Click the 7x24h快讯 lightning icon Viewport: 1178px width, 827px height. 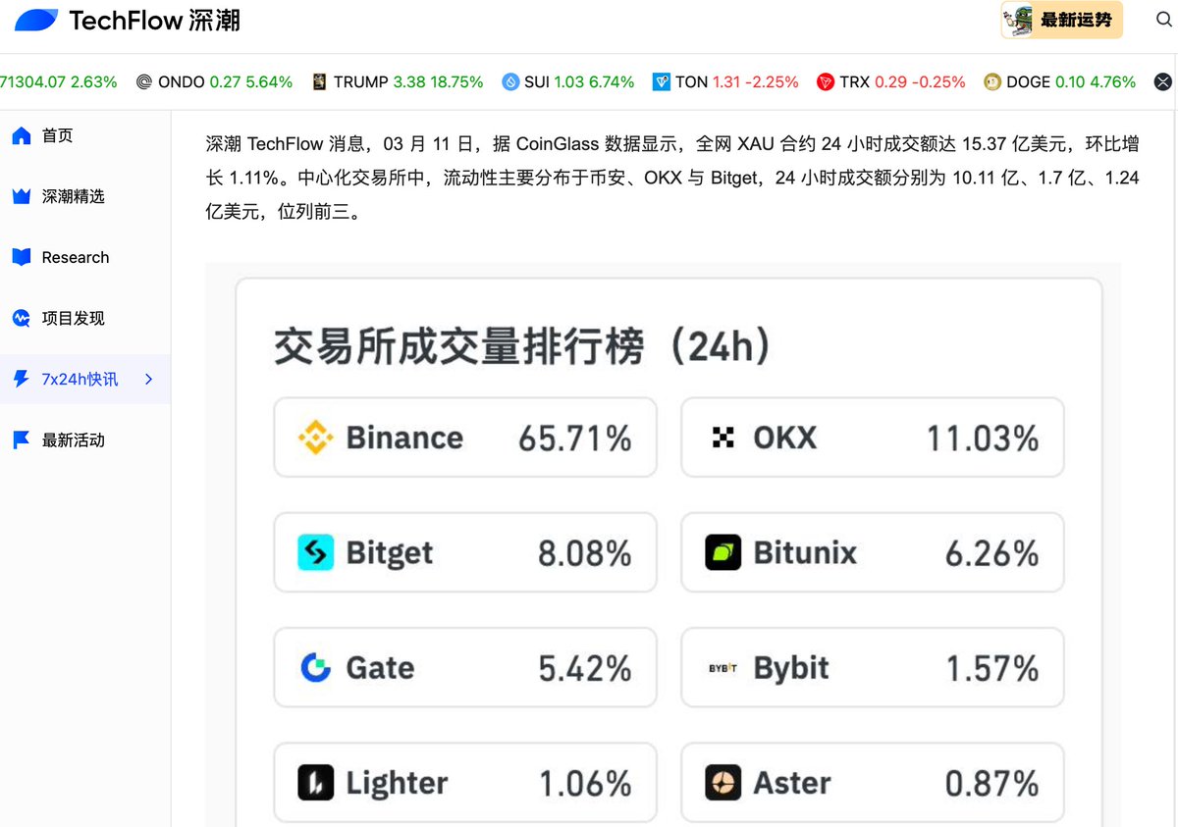tap(22, 379)
